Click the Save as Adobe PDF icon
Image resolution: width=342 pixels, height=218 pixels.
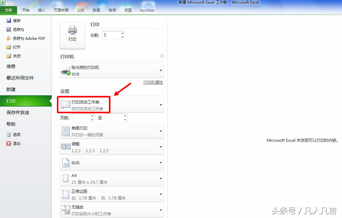pyautogui.click(x=9, y=38)
